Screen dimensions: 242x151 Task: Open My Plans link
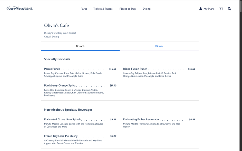[209, 9]
